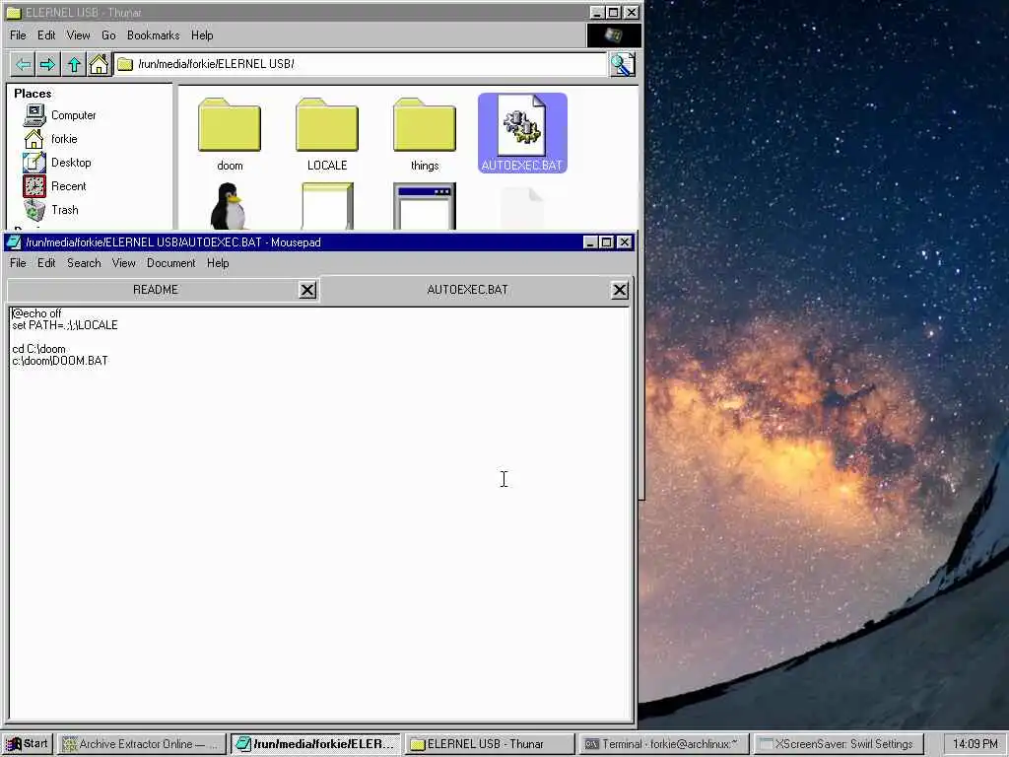Select the window-shaped executable file icon
The height and width of the screenshot is (757, 1009).
point(425,206)
